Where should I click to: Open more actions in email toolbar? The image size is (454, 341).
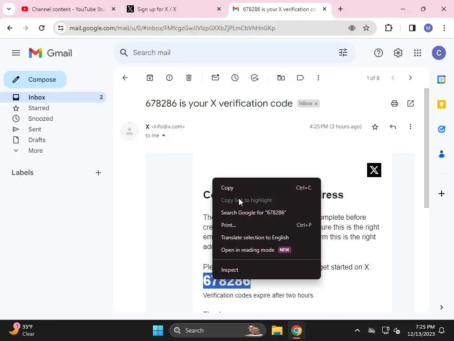(318, 78)
